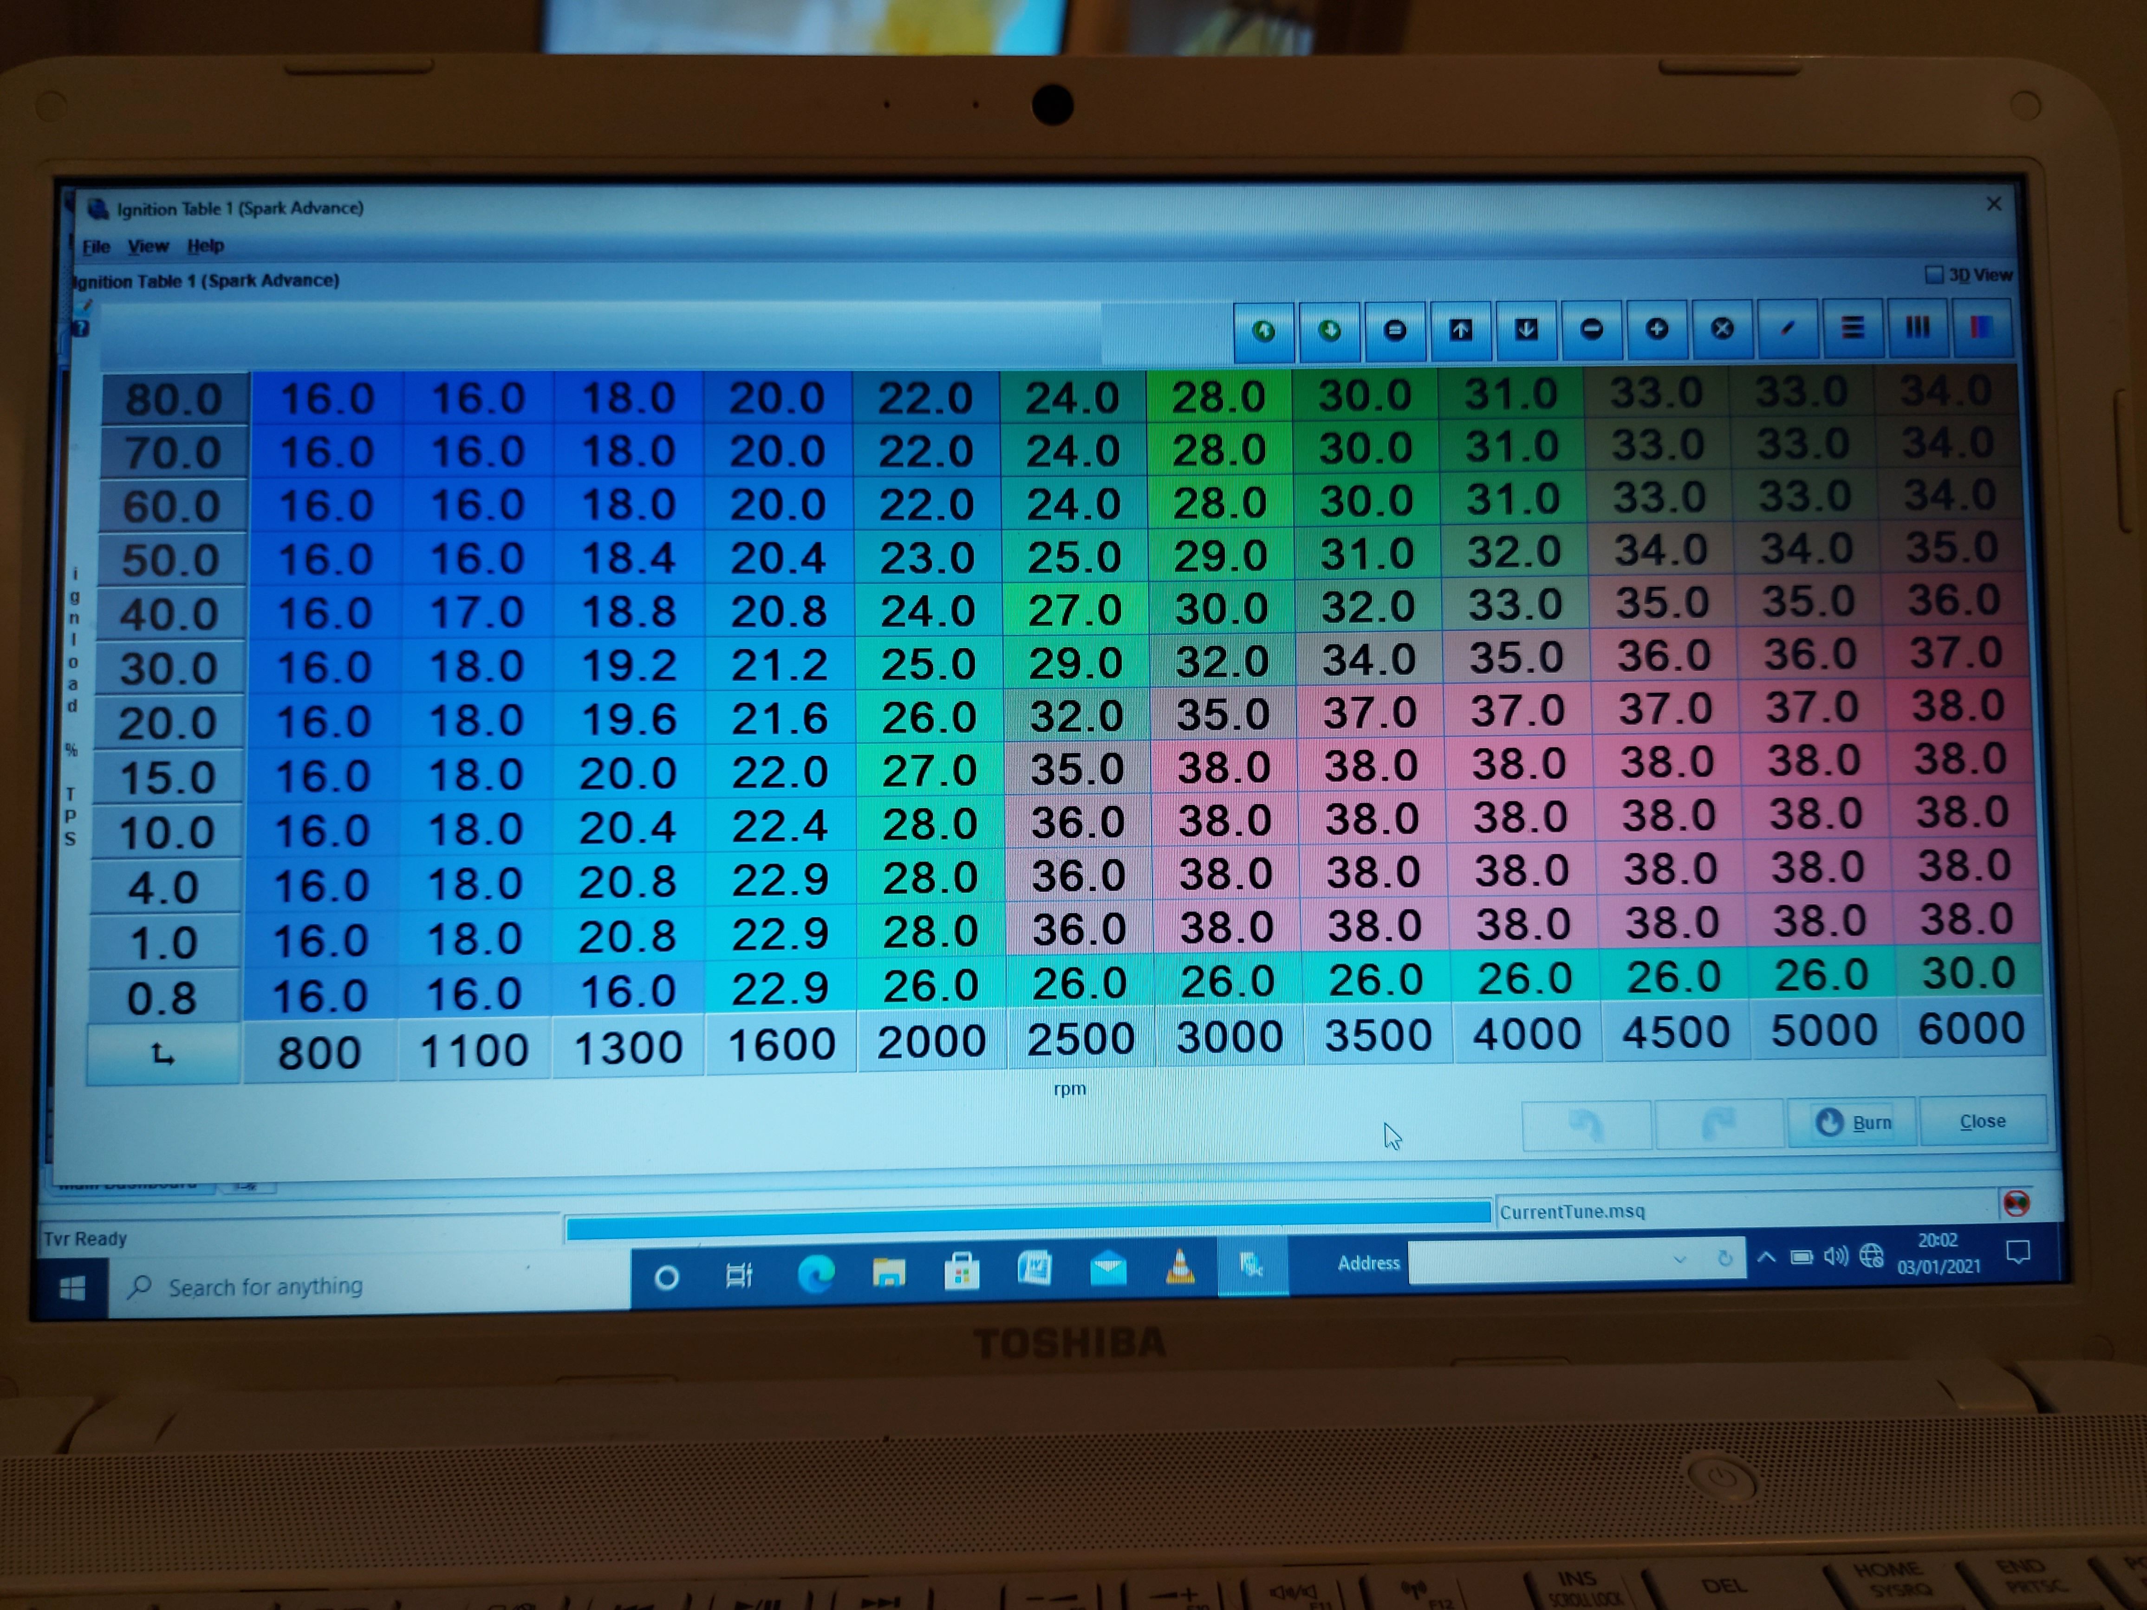Viewport: 2147px width, 1610px height.
Task: Open the volume control in system tray
Action: pyautogui.click(x=1835, y=1258)
